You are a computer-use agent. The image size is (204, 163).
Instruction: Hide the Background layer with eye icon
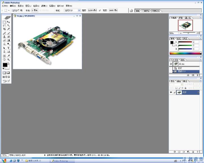[x=171, y=92]
